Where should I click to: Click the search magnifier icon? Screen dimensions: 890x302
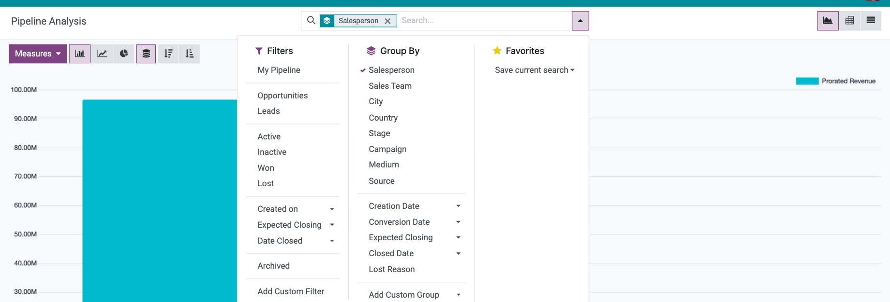click(311, 20)
